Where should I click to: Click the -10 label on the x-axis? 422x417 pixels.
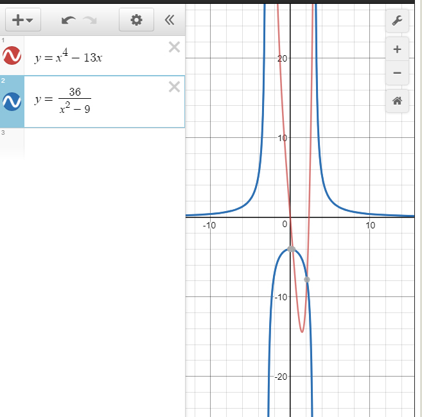[x=209, y=225]
